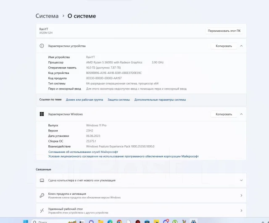The image size is (269, 223).
Task: Click the Windows logo beside Характеристики Windows
Action: (42, 114)
